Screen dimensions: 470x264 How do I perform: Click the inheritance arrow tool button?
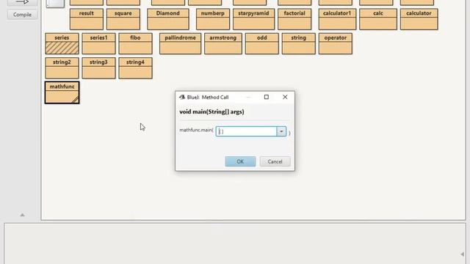tap(23, 2)
